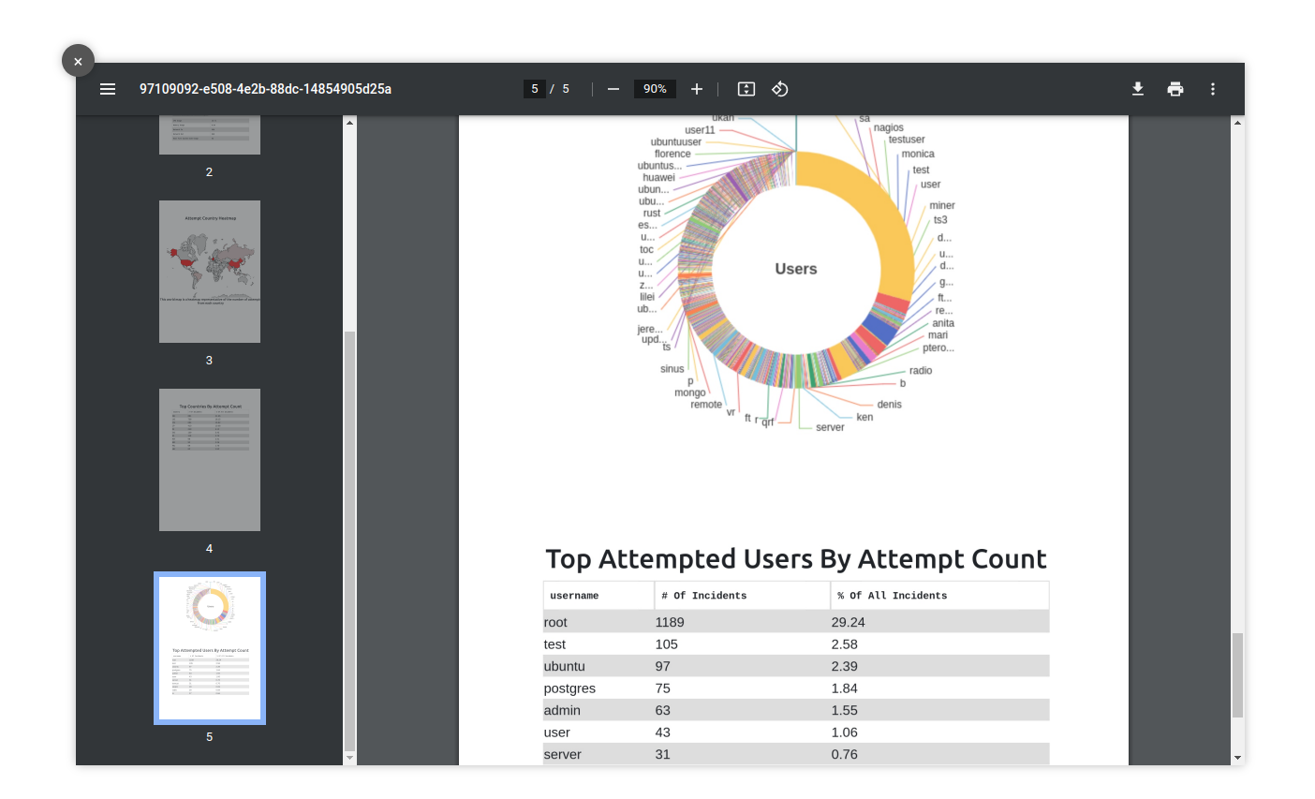Click the 'user11' chart label
Image resolution: width=1315 pixels, height=799 pixels.
point(700,130)
